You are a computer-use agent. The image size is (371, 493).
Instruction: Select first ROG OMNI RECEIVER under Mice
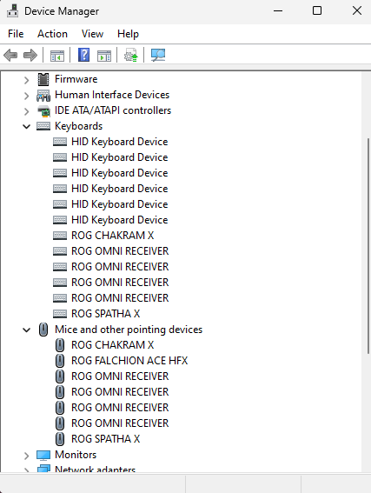120,376
